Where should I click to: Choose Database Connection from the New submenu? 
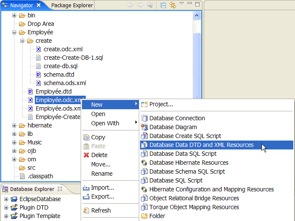(177, 118)
